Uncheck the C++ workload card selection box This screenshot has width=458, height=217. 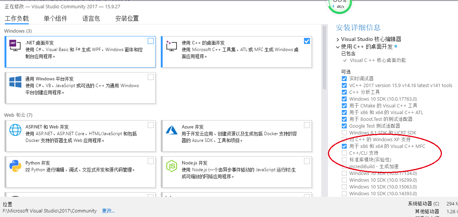pyautogui.click(x=307, y=41)
